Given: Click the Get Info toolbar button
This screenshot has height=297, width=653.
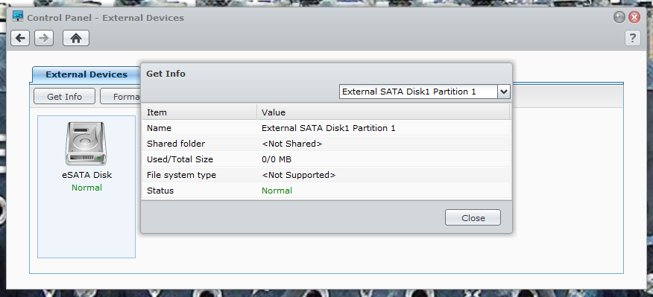Looking at the screenshot, I should [x=65, y=97].
